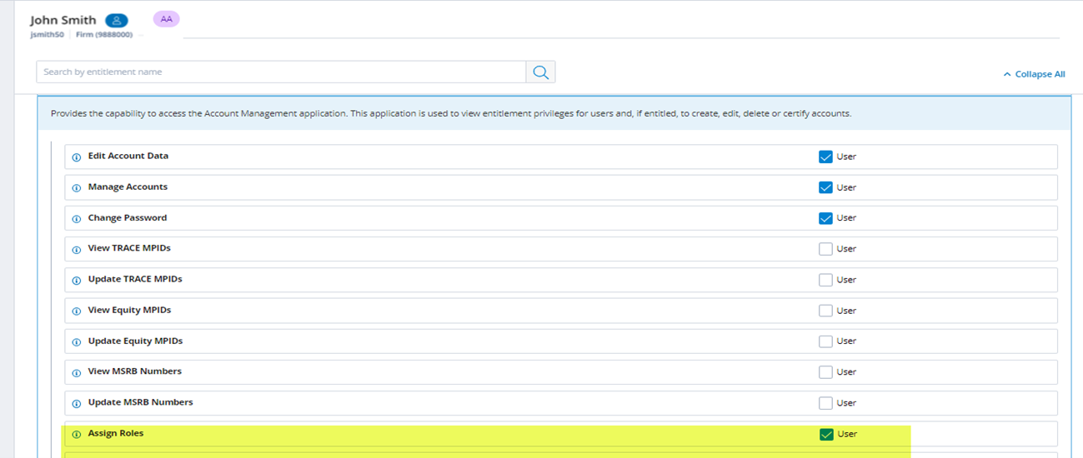The width and height of the screenshot is (1083, 458).
Task: Click the search magnifier icon button
Action: point(540,72)
